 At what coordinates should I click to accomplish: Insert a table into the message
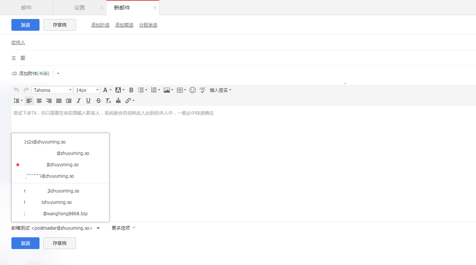[x=180, y=90]
